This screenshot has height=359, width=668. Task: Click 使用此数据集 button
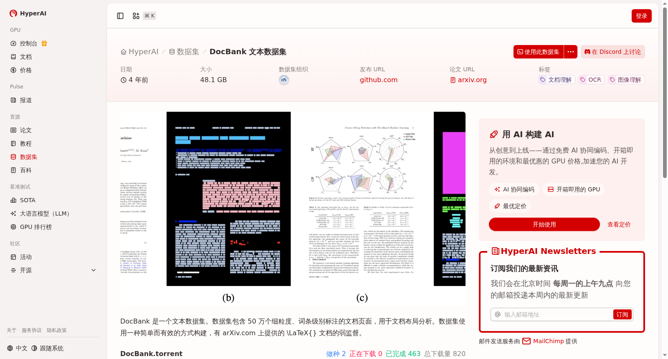point(539,52)
